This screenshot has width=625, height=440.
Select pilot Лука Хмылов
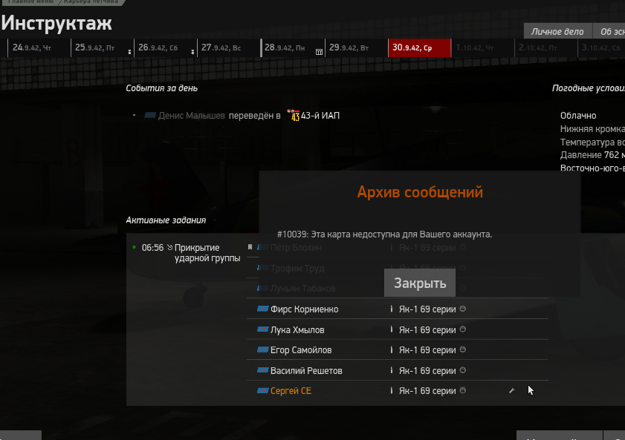pos(297,329)
